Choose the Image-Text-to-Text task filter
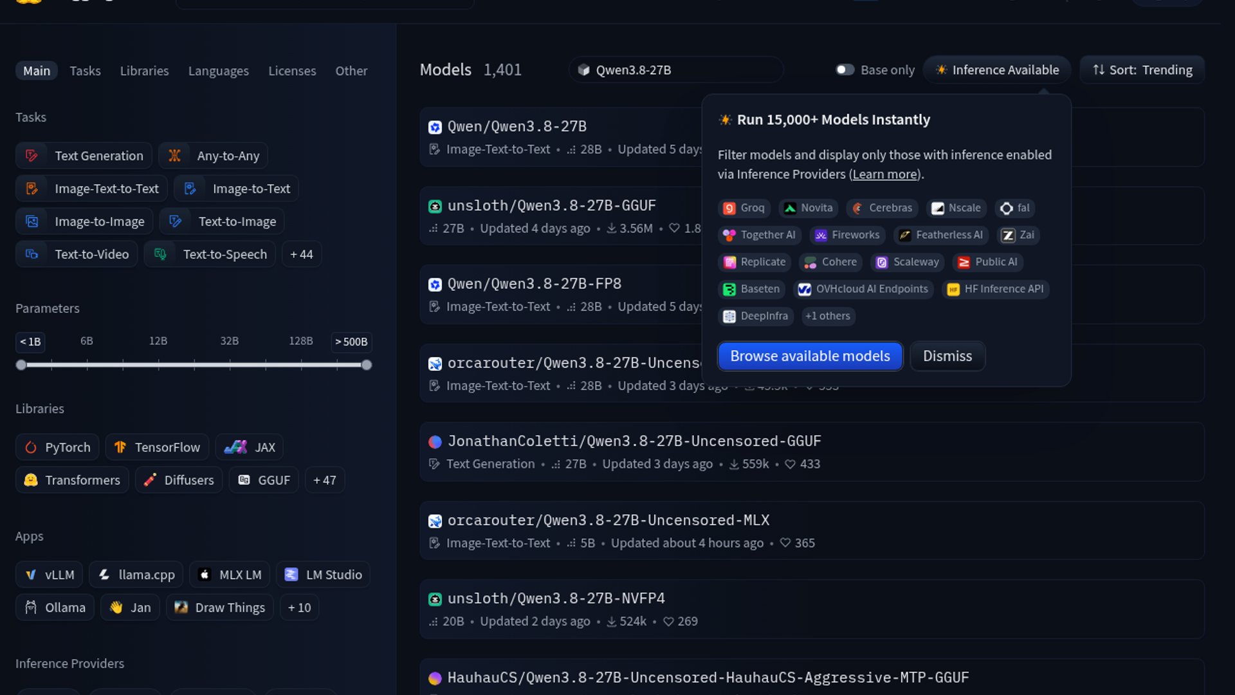Screen dimensions: 1235x695 pyautogui.click(x=91, y=189)
